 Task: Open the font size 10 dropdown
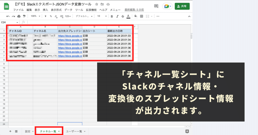pyautogui.click(x=102, y=16)
